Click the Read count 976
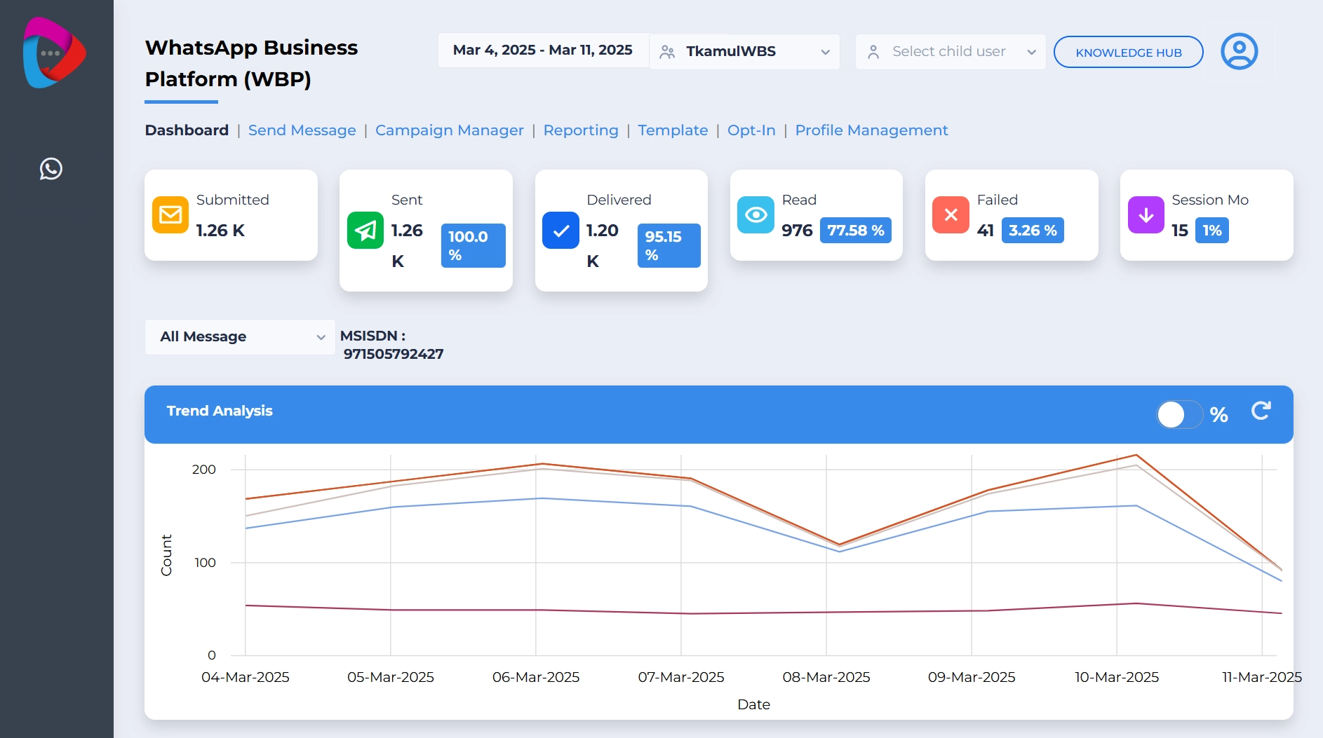The image size is (1323, 738). [797, 231]
